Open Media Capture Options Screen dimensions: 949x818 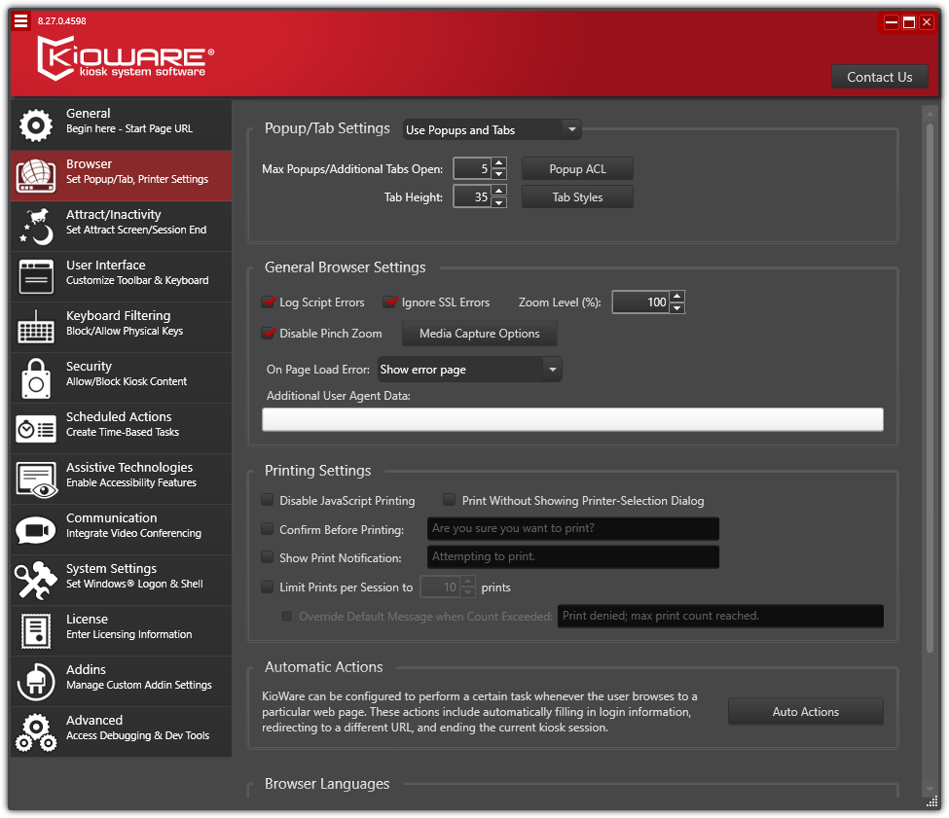(x=479, y=333)
